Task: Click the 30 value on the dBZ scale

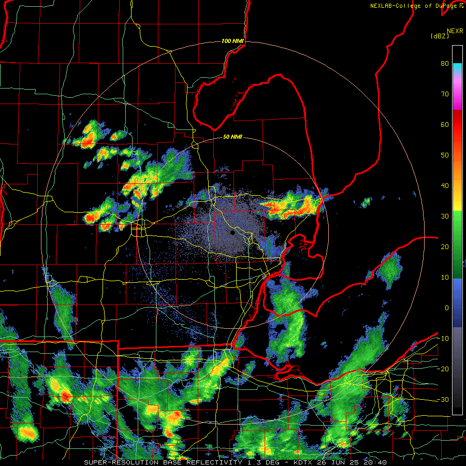Action: click(445, 216)
